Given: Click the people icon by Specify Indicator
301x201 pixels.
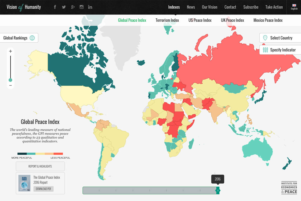Looking at the screenshot, I should click(x=265, y=50).
